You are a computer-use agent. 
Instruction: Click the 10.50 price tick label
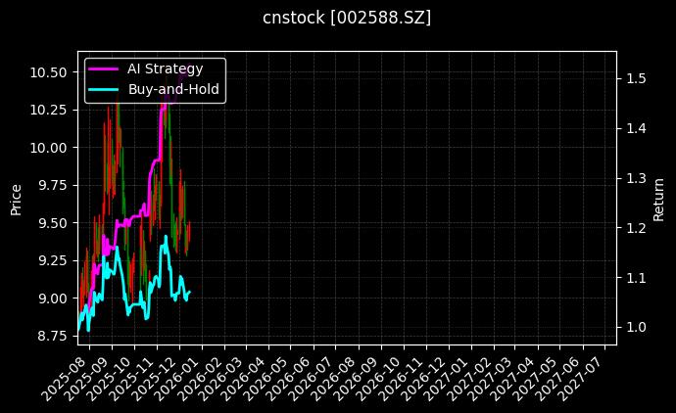[48, 72]
